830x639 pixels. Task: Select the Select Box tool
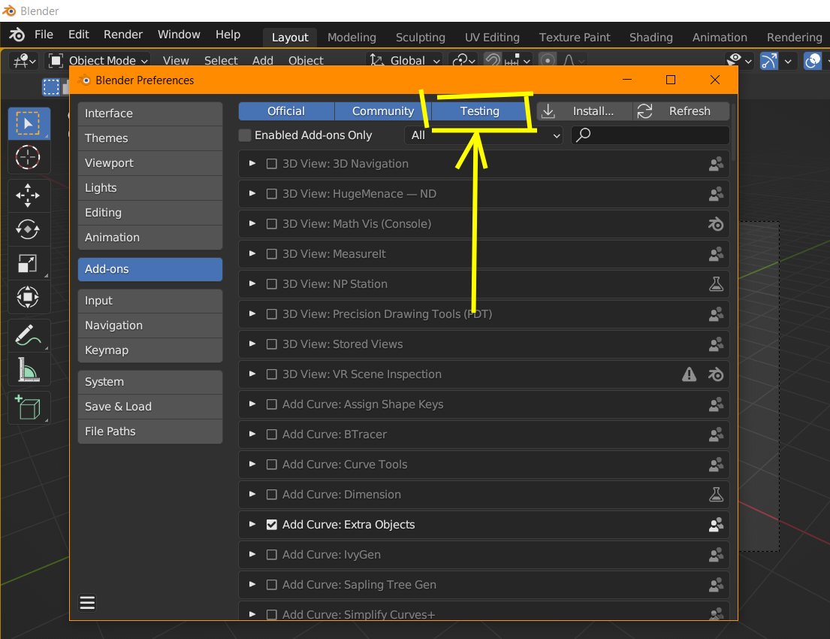coord(29,123)
